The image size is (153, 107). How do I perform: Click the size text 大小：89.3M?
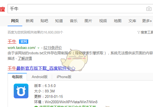tap(44, 91)
